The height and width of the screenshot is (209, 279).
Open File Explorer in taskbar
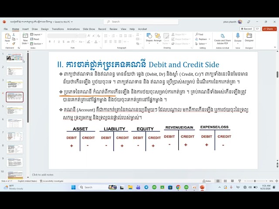pyautogui.click(x=130, y=187)
